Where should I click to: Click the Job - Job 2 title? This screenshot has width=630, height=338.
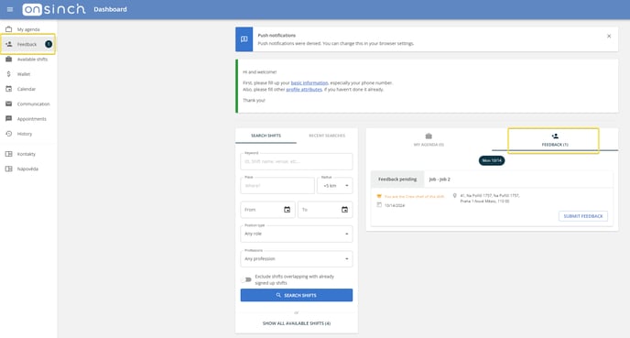pos(440,180)
